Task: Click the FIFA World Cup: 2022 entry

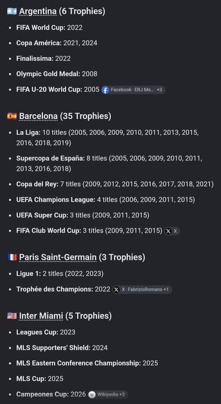Action: tap(49, 28)
